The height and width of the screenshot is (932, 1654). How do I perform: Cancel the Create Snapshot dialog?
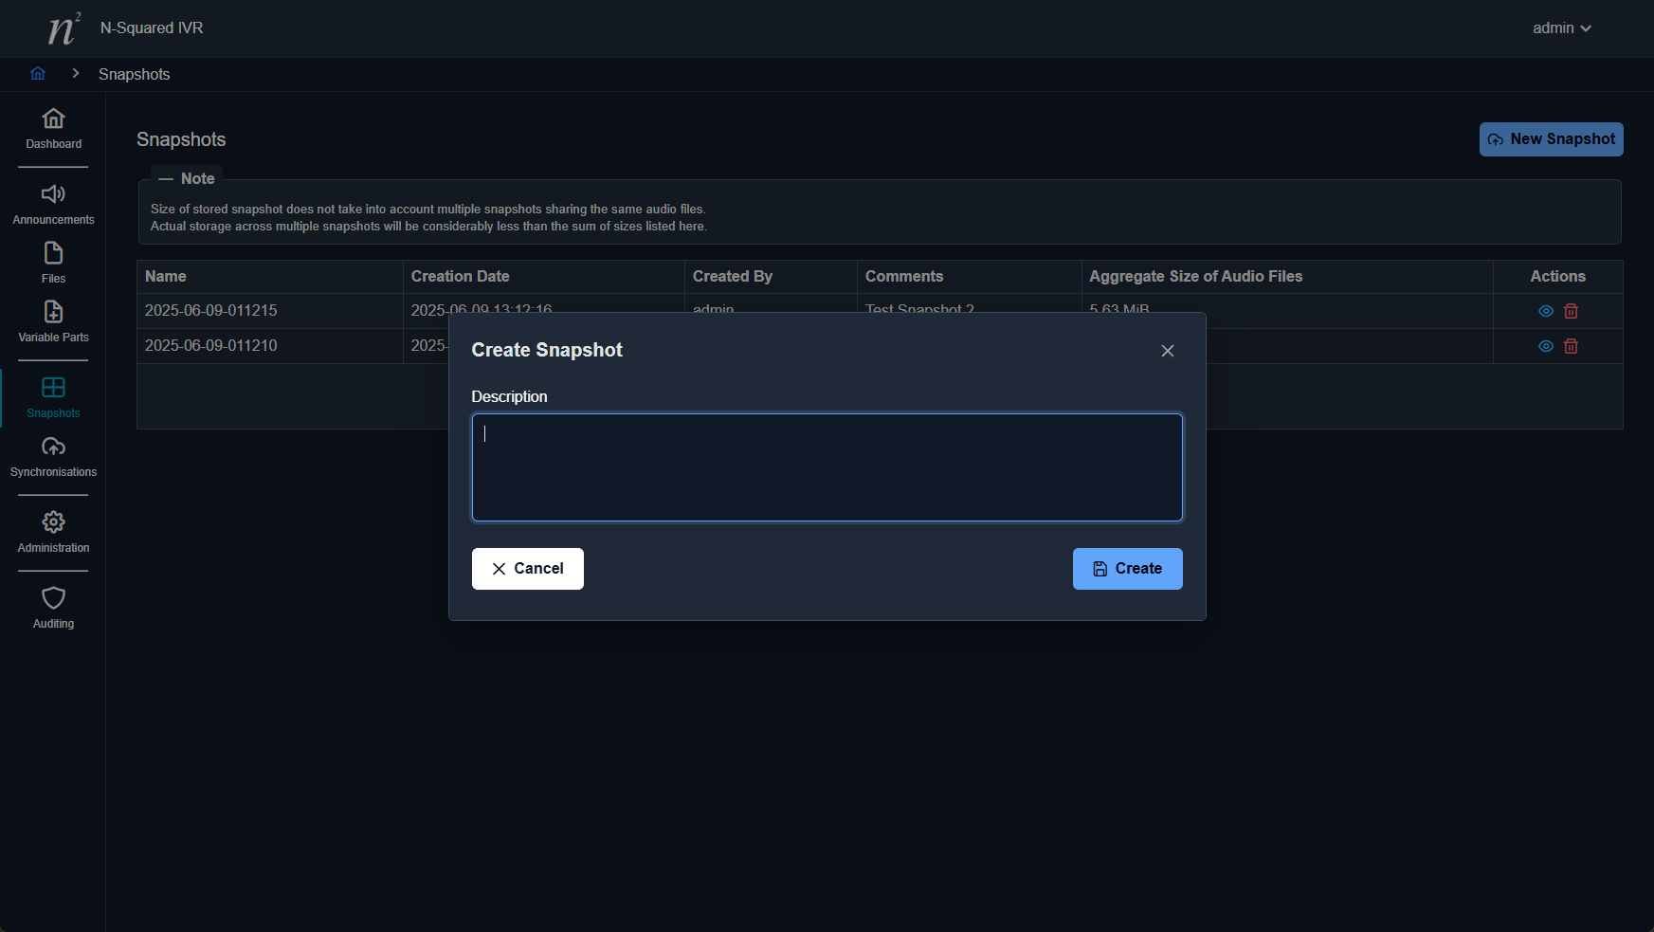point(527,569)
